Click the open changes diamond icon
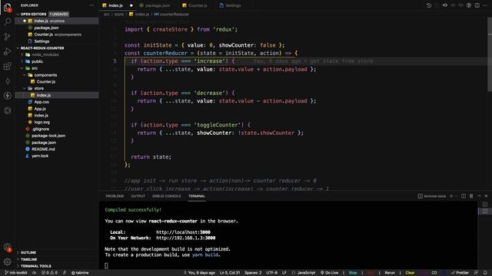The height and width of the screenshot is (276, 492). pyautogui.click(x=445, y=5)
